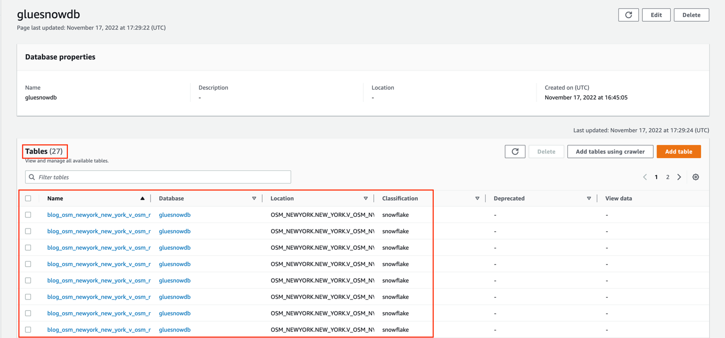Open the table list preferences gear
Viewport: 725px width, 338px height.
pos(695,177)
